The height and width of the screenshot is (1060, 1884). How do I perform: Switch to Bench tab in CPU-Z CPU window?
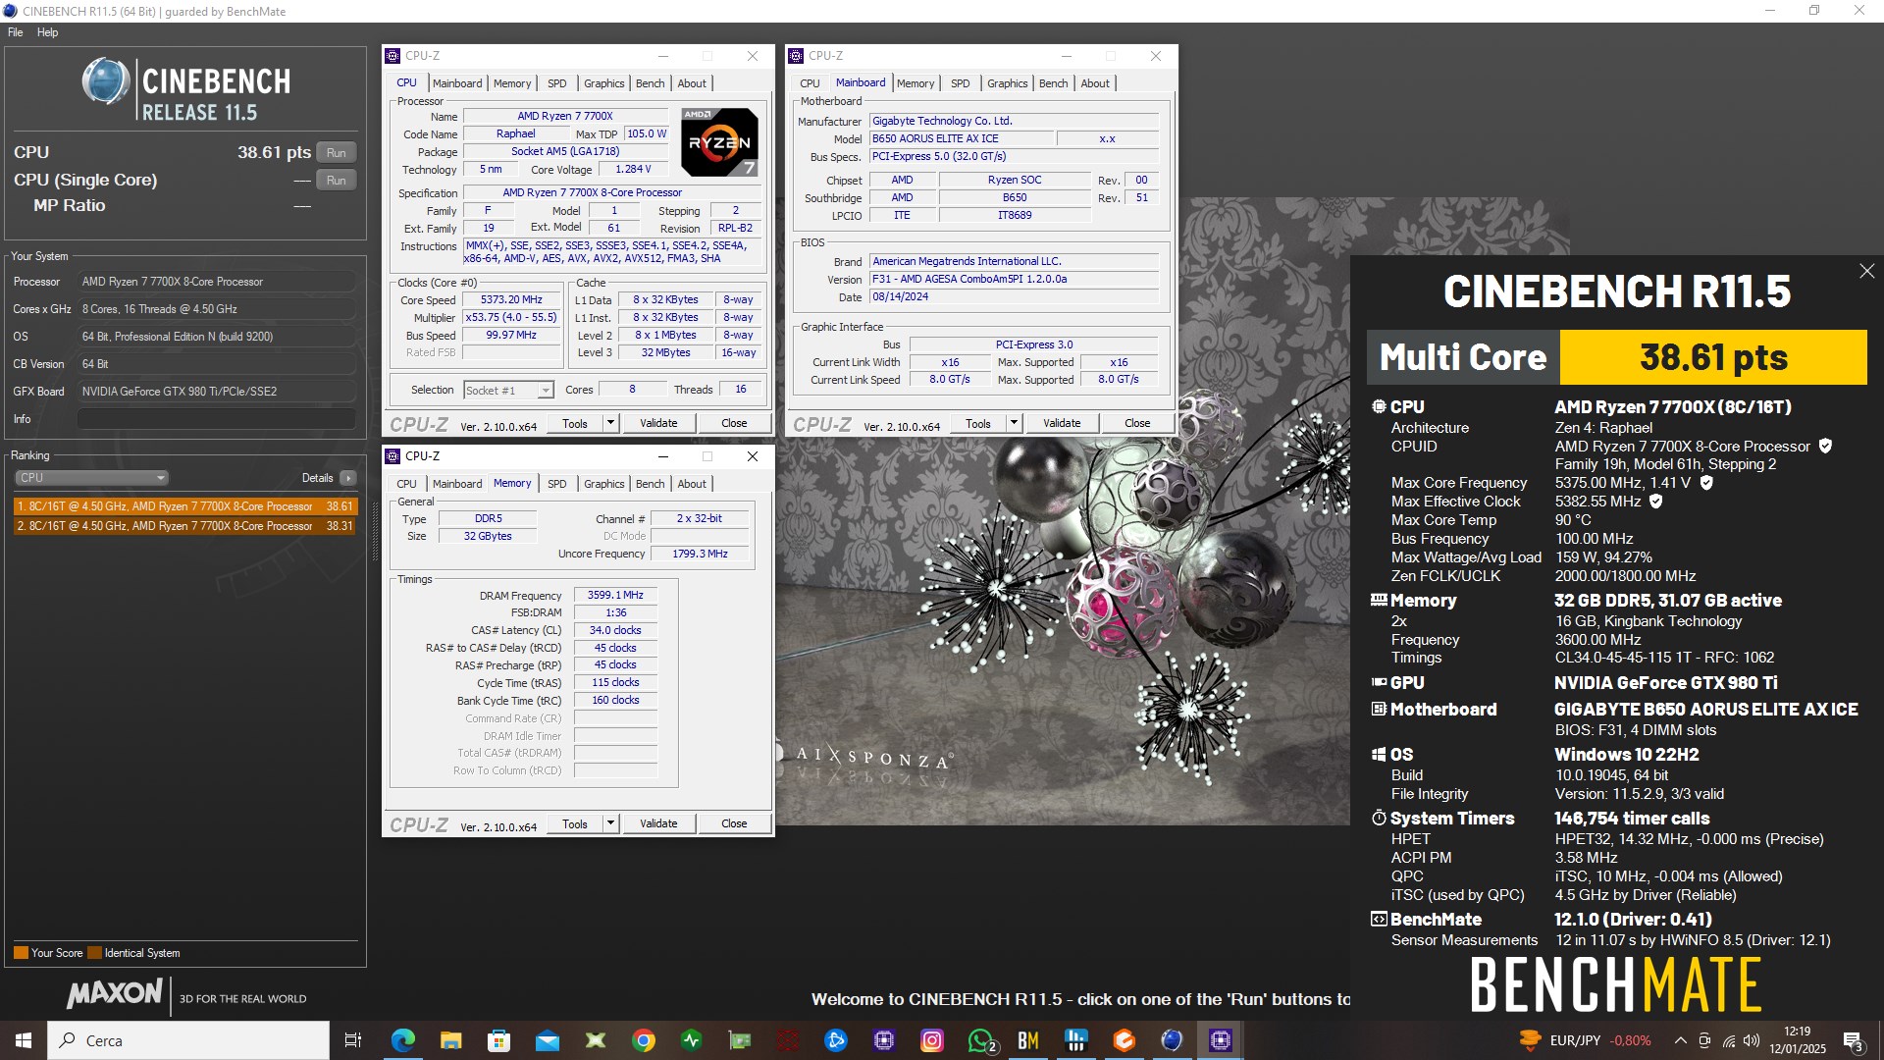[x=650, y=83]
